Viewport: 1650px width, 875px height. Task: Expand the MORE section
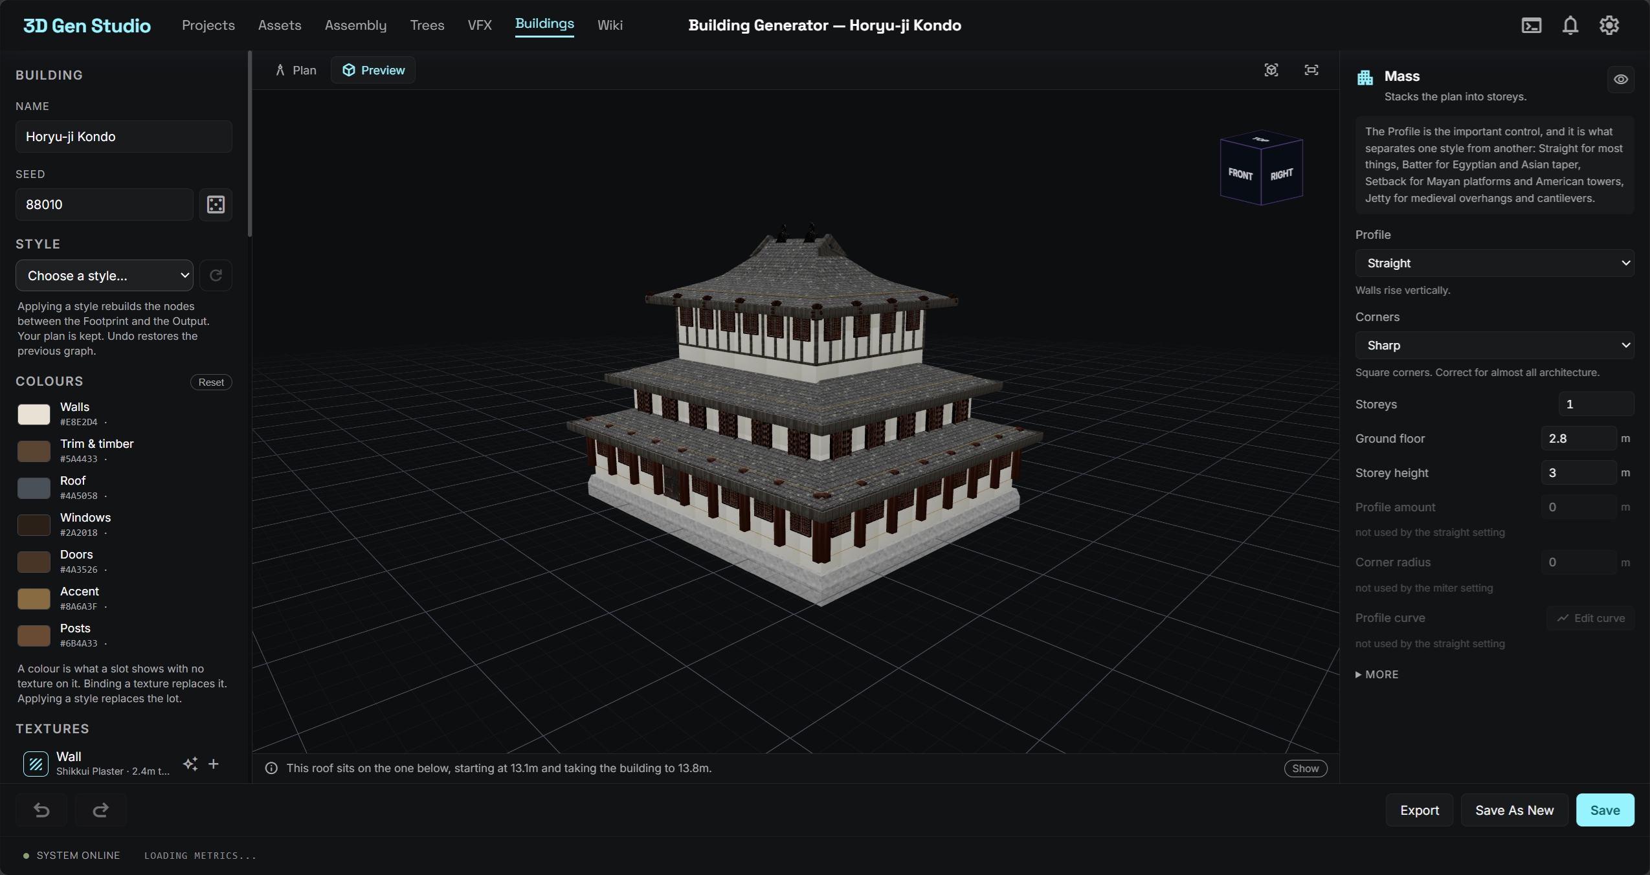[1377, 674]
